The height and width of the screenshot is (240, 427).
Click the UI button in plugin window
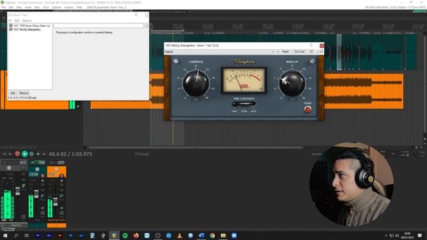click(312, 51)
